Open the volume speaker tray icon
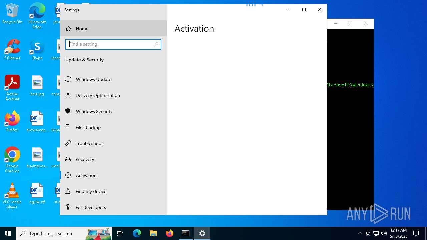This screenshot has width=427, height=240. pos(384,233)
